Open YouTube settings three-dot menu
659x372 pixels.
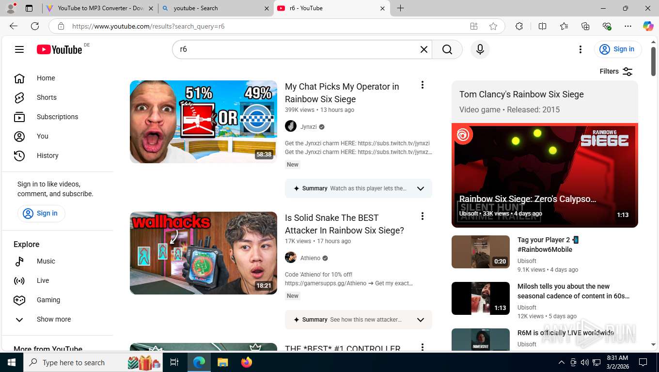pyautogui.click(x=581, y=49)
